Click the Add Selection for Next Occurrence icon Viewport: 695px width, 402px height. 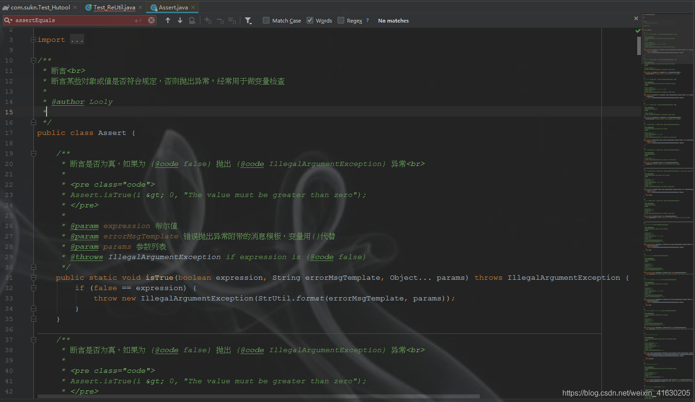[x=207, y=20]
